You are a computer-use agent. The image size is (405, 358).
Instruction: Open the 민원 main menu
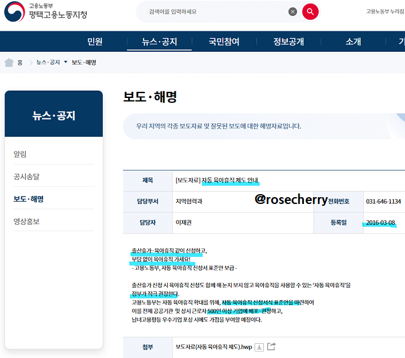coord(95,41)
